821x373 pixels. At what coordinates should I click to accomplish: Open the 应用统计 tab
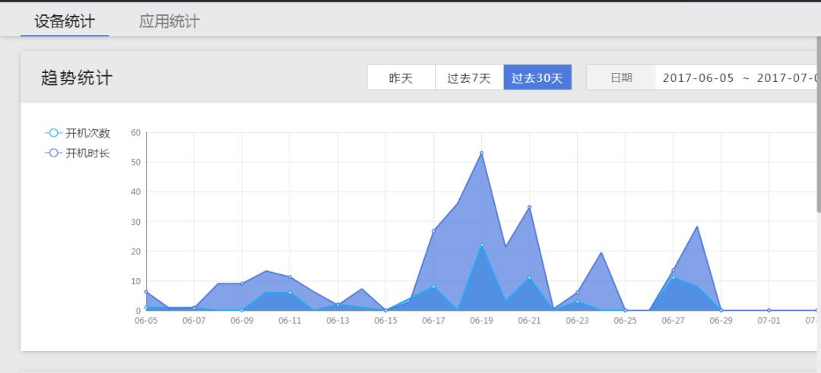tap(169, 21)
